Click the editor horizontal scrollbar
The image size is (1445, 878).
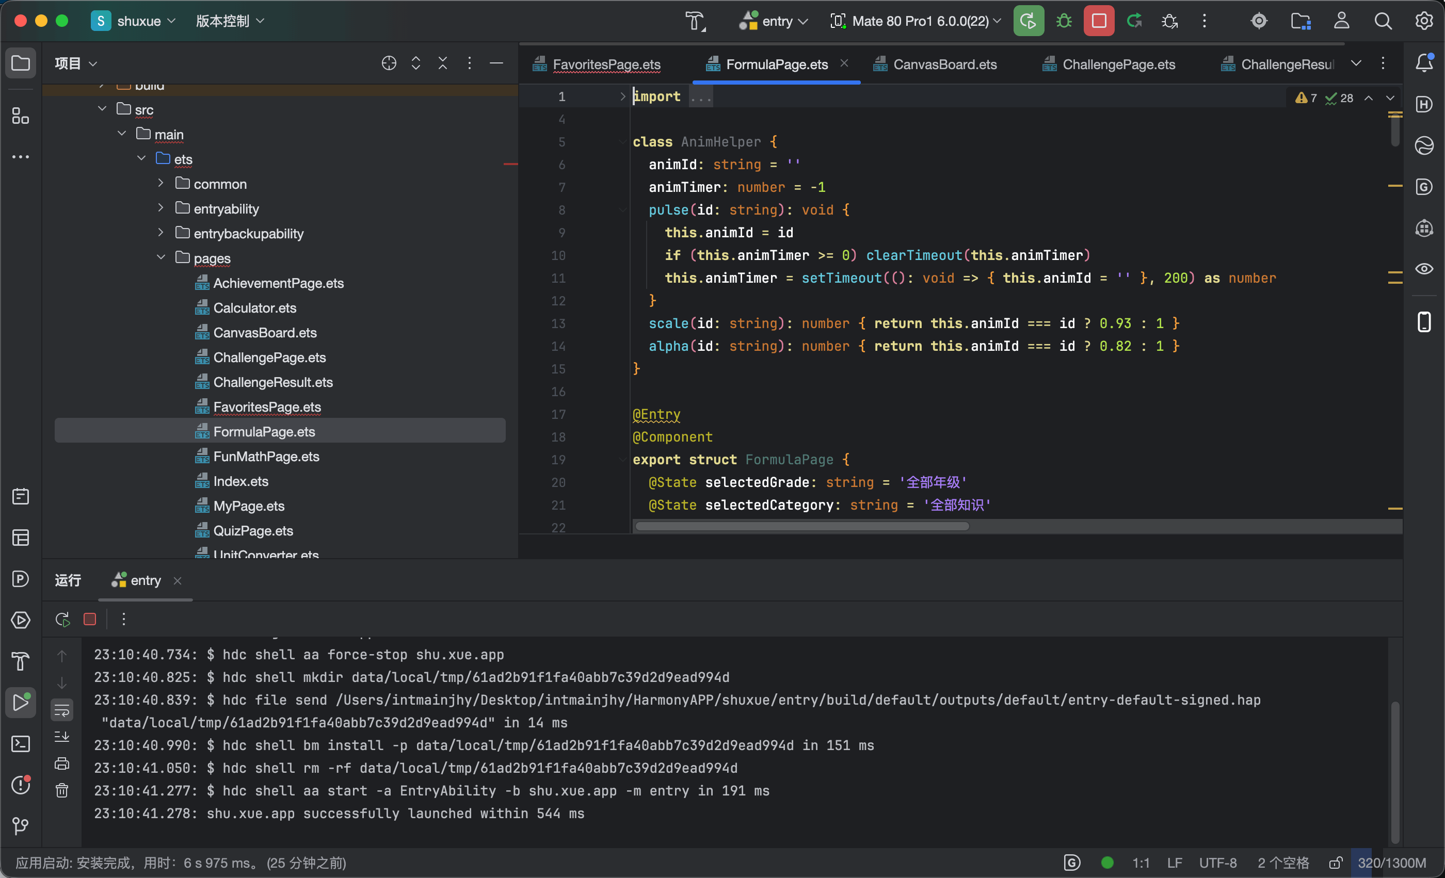coord(802,526)
